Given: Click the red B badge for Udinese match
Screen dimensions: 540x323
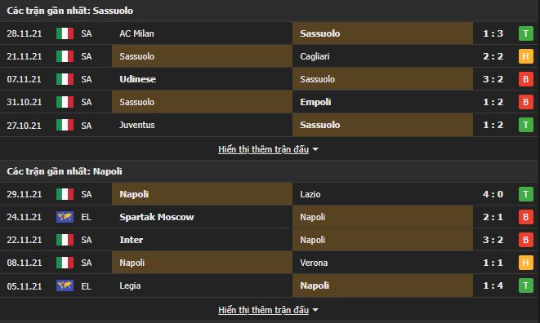Looking at the screenshot, I should pos(525,79).
